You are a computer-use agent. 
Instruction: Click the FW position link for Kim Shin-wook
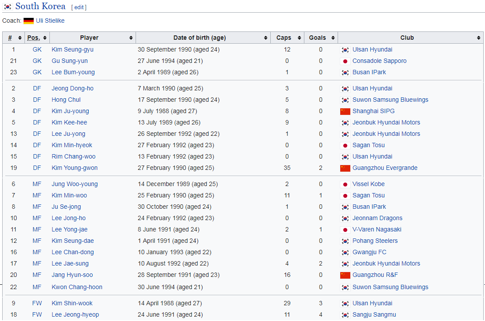pyautogui.click(x=37, y=304)
